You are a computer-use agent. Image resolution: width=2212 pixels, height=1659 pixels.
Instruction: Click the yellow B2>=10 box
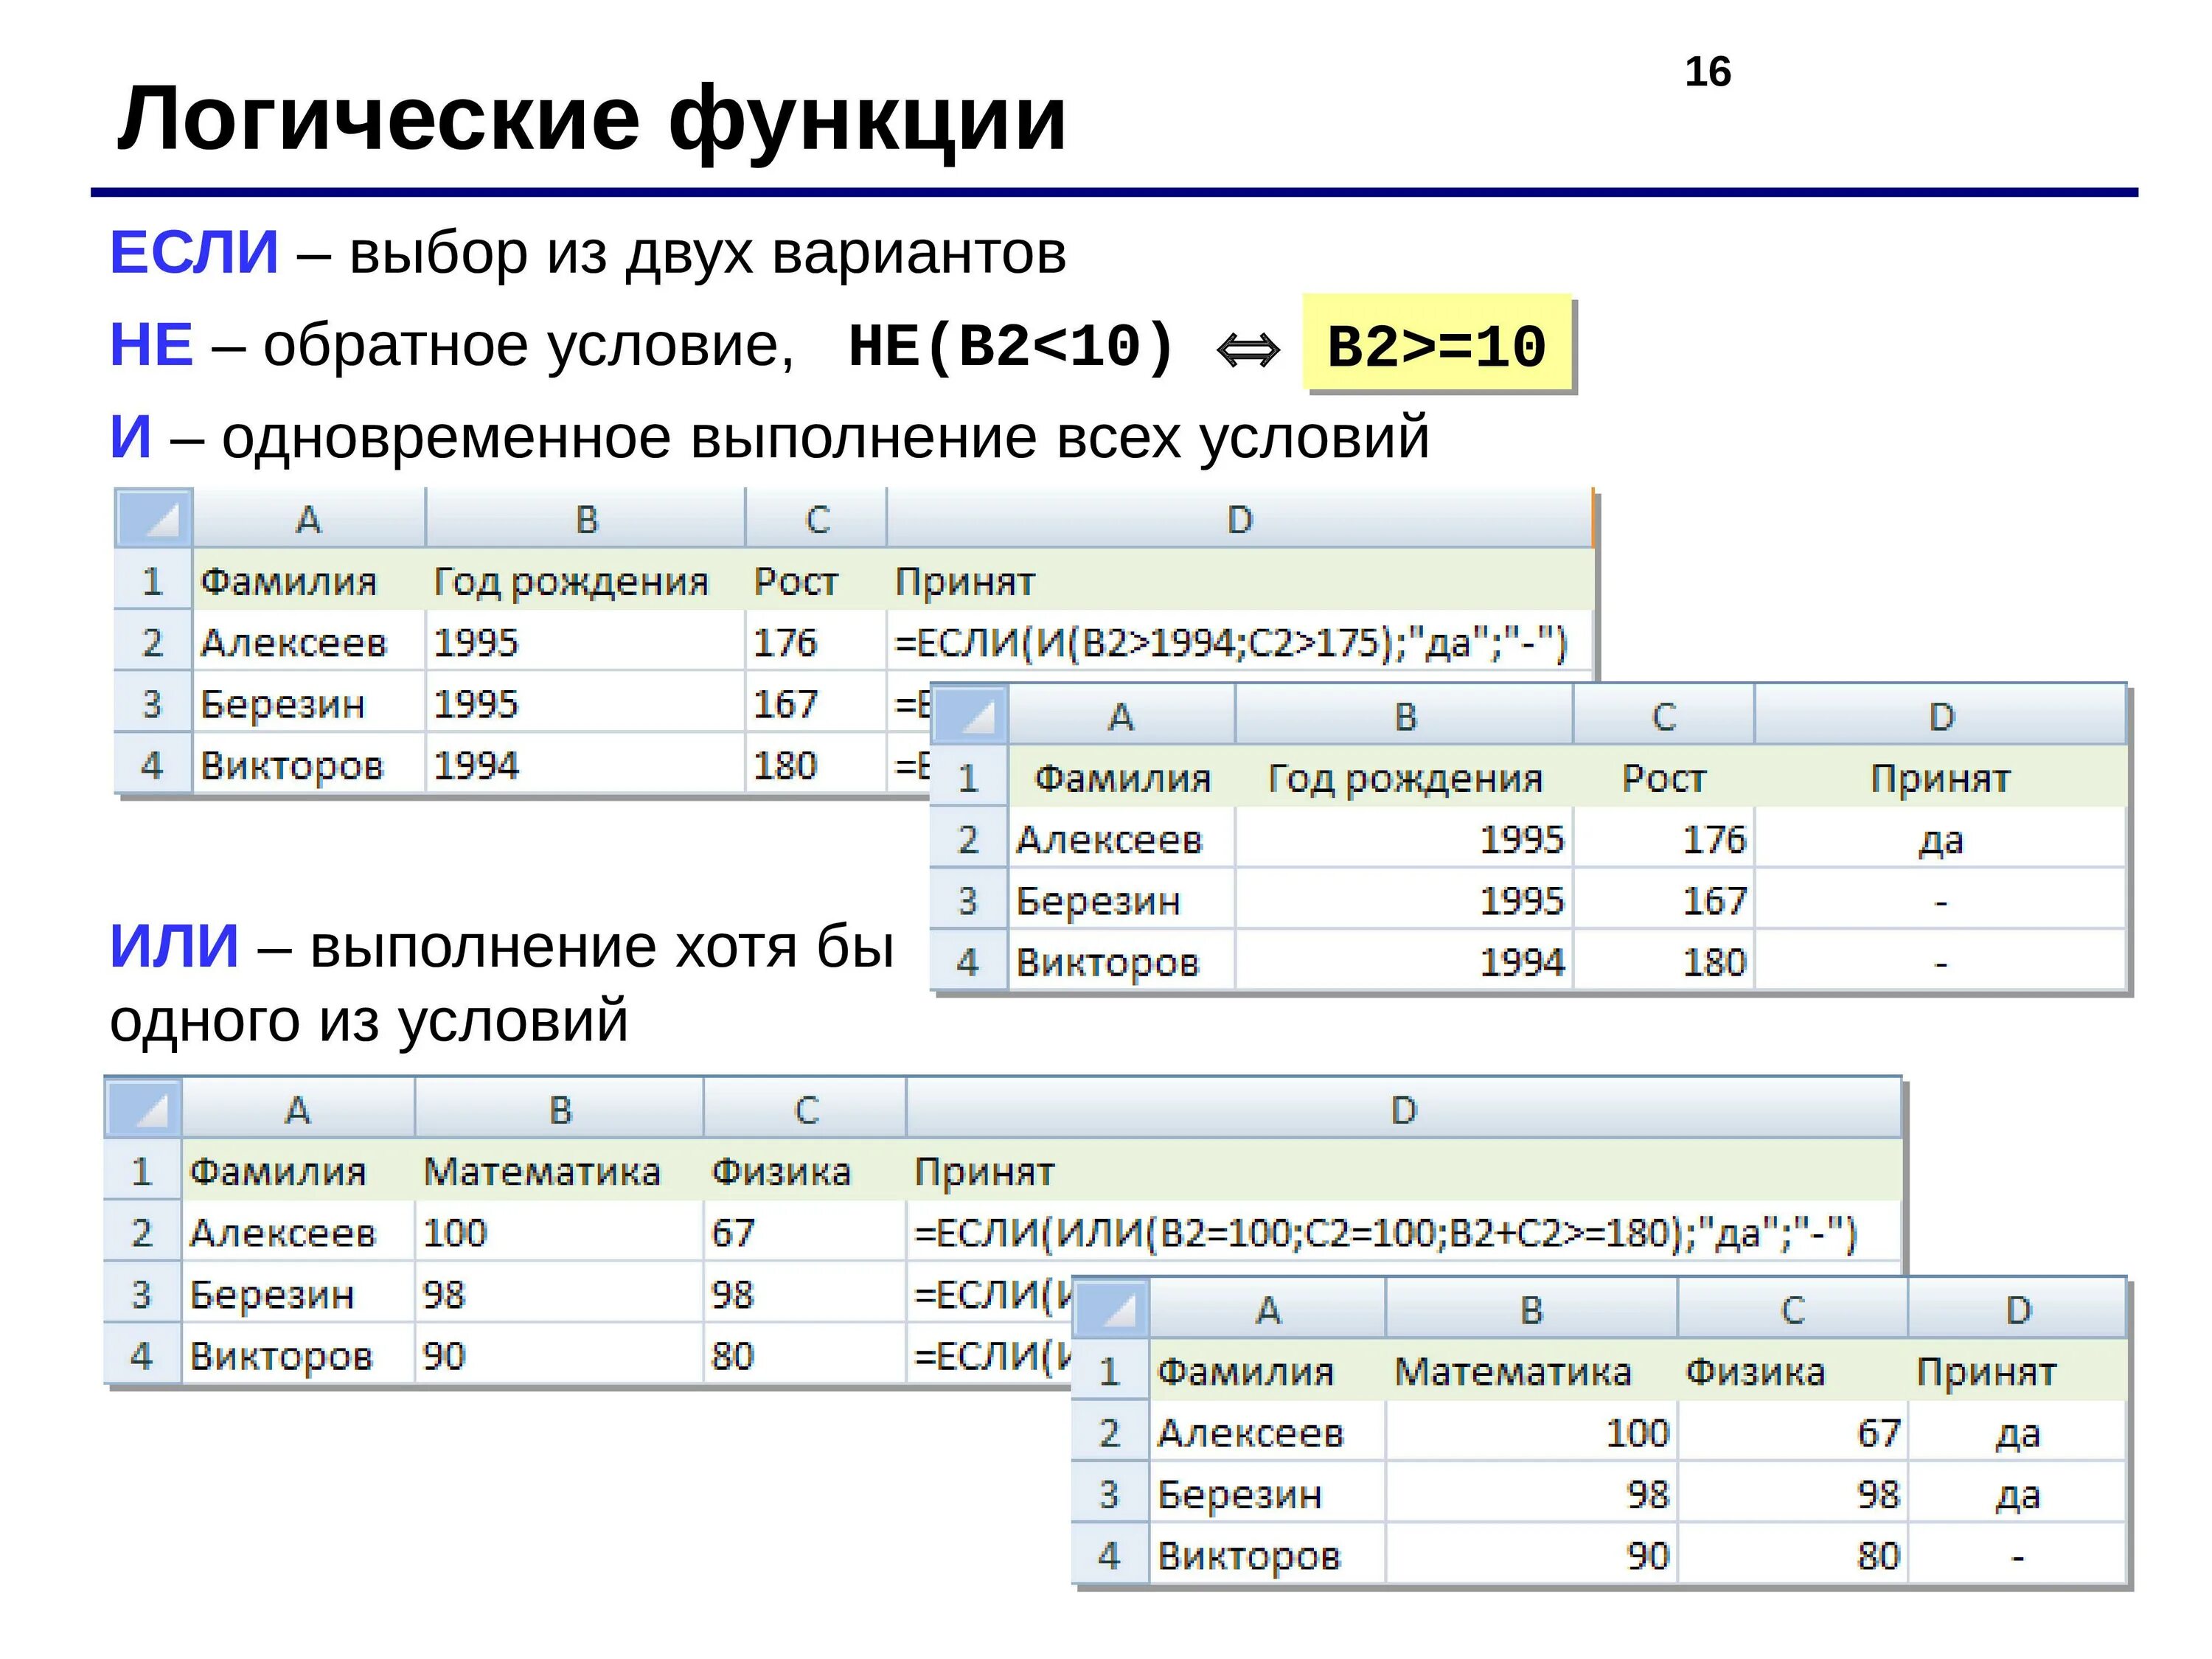tap(1436, 345)
